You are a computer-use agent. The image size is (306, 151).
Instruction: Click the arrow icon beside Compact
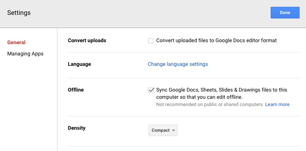coord(173,131)
